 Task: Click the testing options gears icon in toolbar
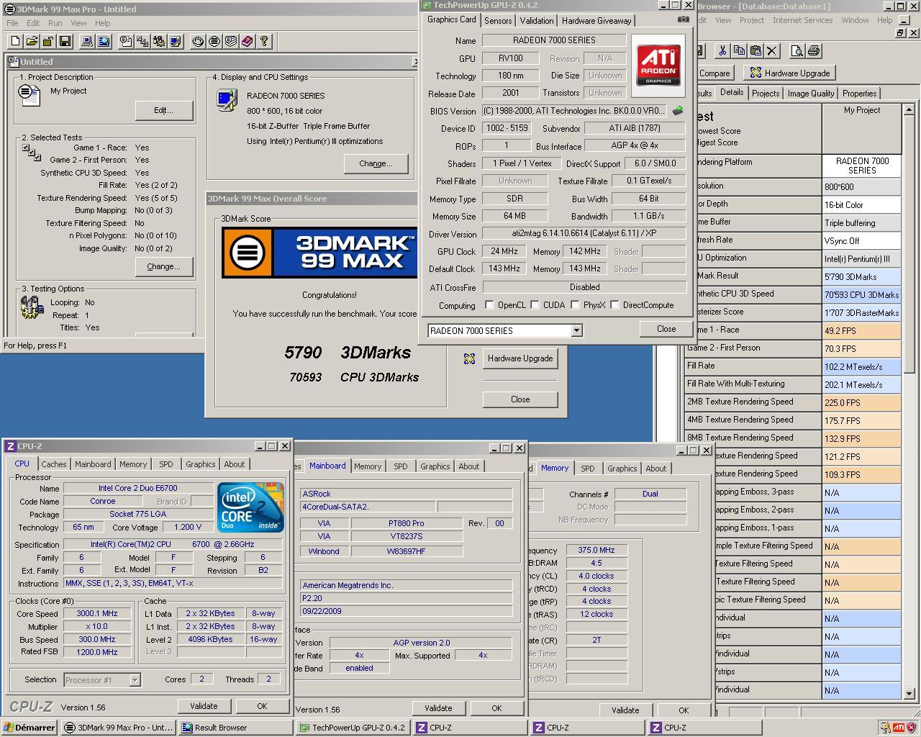159,42
